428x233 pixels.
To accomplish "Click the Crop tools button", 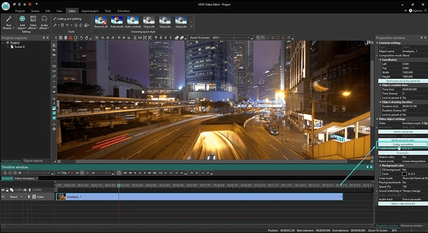I will (403, 153).
